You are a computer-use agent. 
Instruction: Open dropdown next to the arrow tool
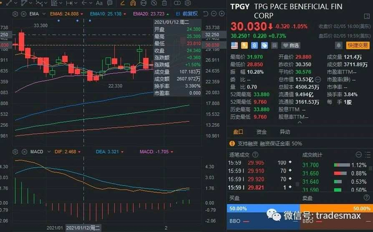(91, 3)
